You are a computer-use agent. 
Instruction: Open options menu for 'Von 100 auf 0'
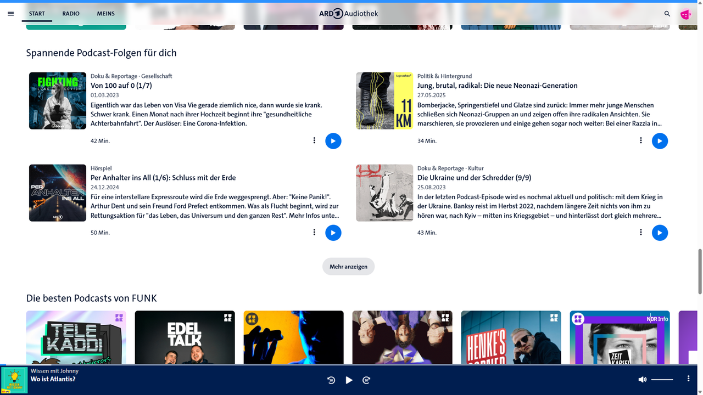click(314, 140)
